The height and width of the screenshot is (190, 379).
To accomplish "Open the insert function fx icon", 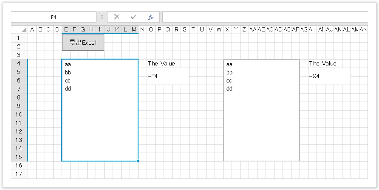I will pos(151,17).
